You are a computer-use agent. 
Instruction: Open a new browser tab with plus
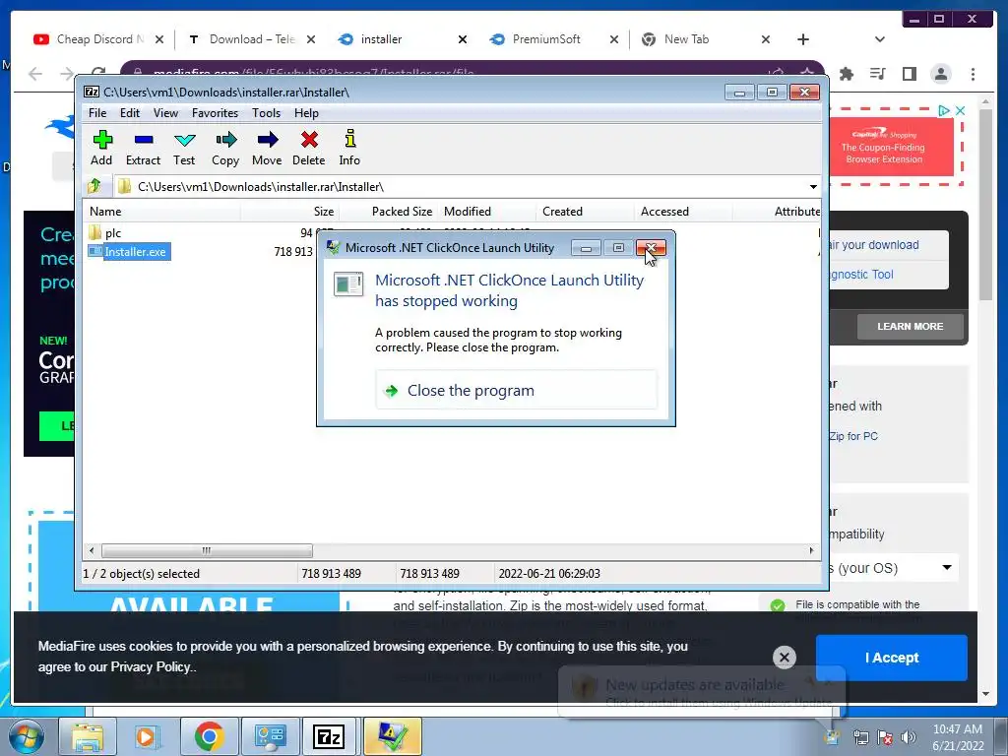[803, 39]
